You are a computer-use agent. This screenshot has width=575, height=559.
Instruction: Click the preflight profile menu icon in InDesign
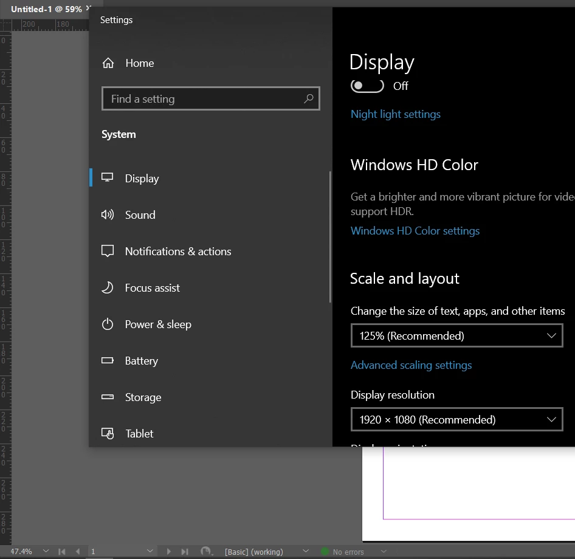(206, 551)
